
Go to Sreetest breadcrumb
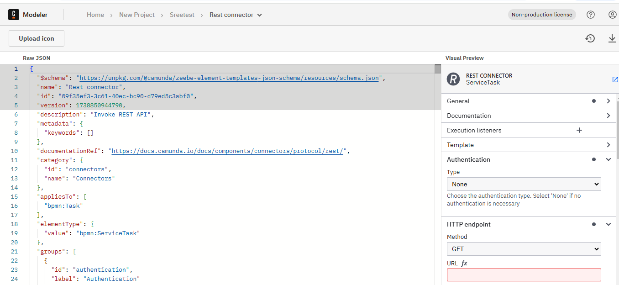[182, 15]
